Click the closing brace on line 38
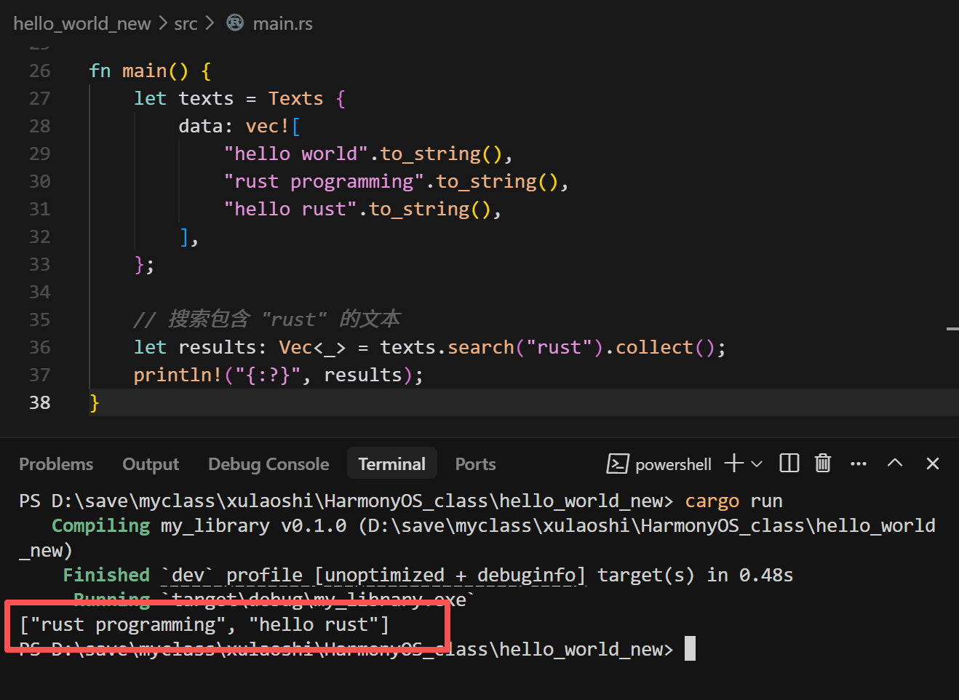 94,402
